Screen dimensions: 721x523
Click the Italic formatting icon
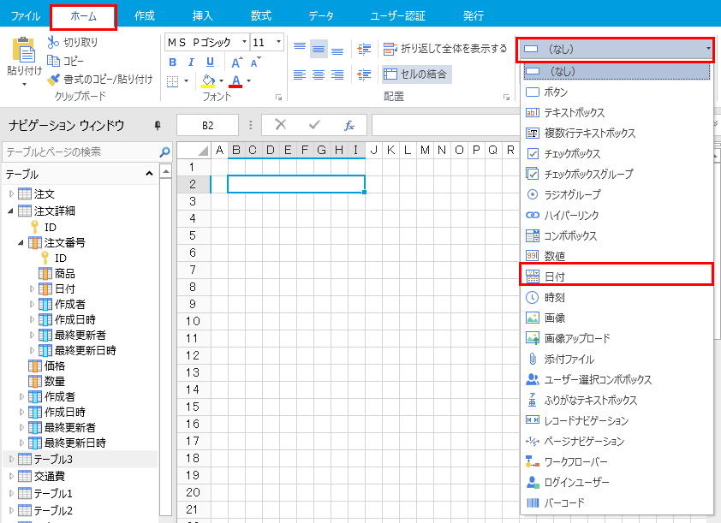tap(191, 62)
